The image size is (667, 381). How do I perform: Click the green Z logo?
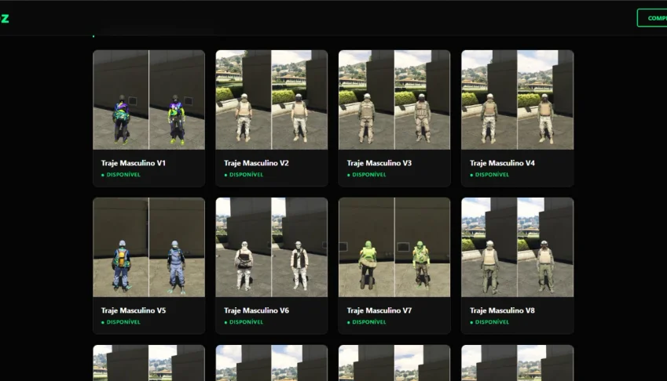[x=5, y=18]
